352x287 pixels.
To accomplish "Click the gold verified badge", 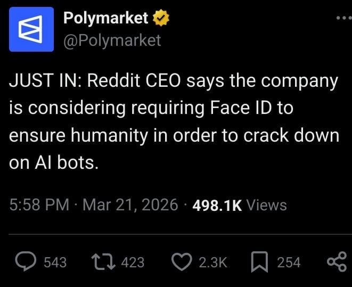I will (x=161, y=19).
